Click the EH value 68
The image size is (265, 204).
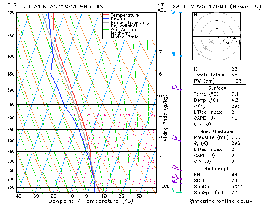pyautogui.click(x=234, y=175)
